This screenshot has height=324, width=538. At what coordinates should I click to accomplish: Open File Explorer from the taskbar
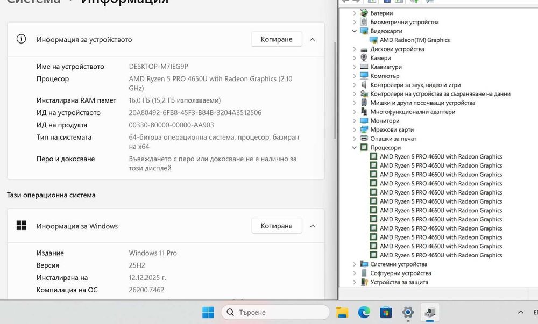tap(342, 312)
